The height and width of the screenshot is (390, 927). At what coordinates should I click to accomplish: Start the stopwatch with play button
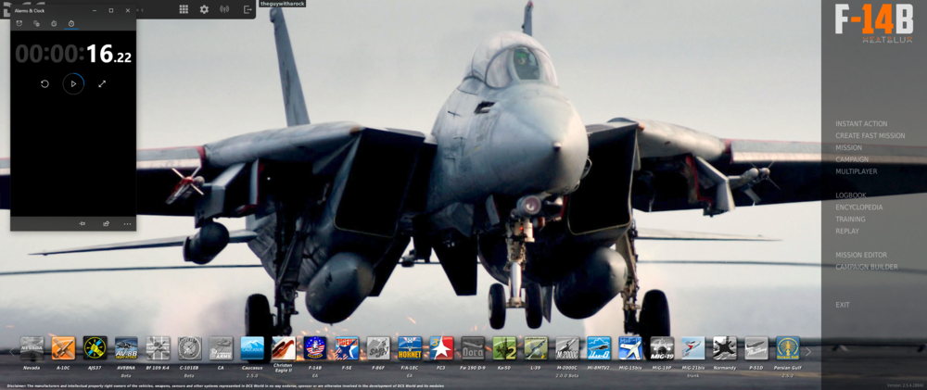[73, 84]
